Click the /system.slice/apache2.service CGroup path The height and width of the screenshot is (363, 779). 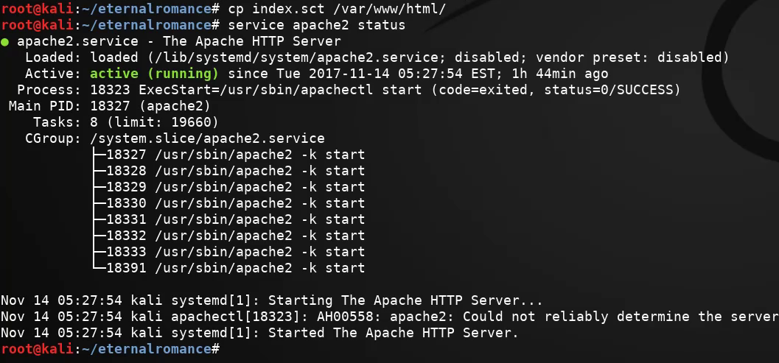[207, 138]
